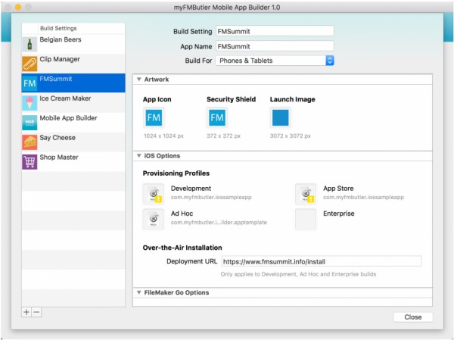Click the Enterprise profile label
This screenshot has height=340, width=454.
click(x=339, y=214)
